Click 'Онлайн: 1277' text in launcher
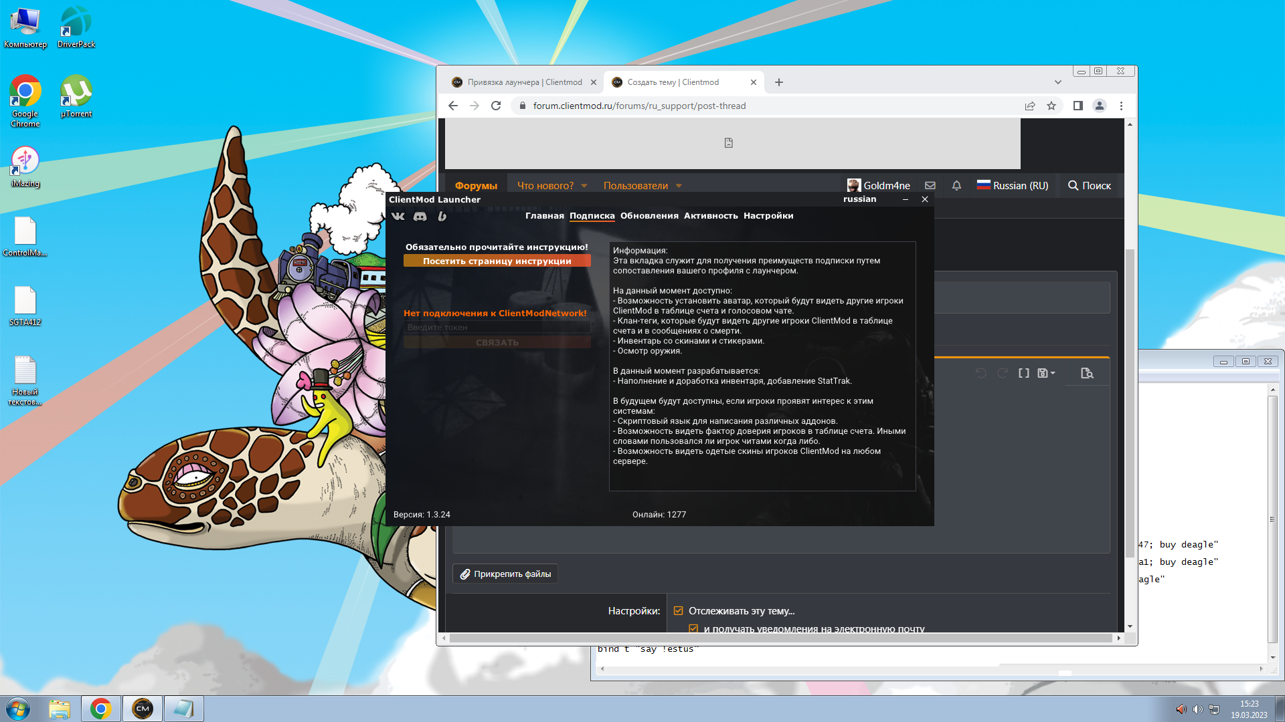This screenshot has width=1285, height=722. pyautogui.click(x=659, y=515)
